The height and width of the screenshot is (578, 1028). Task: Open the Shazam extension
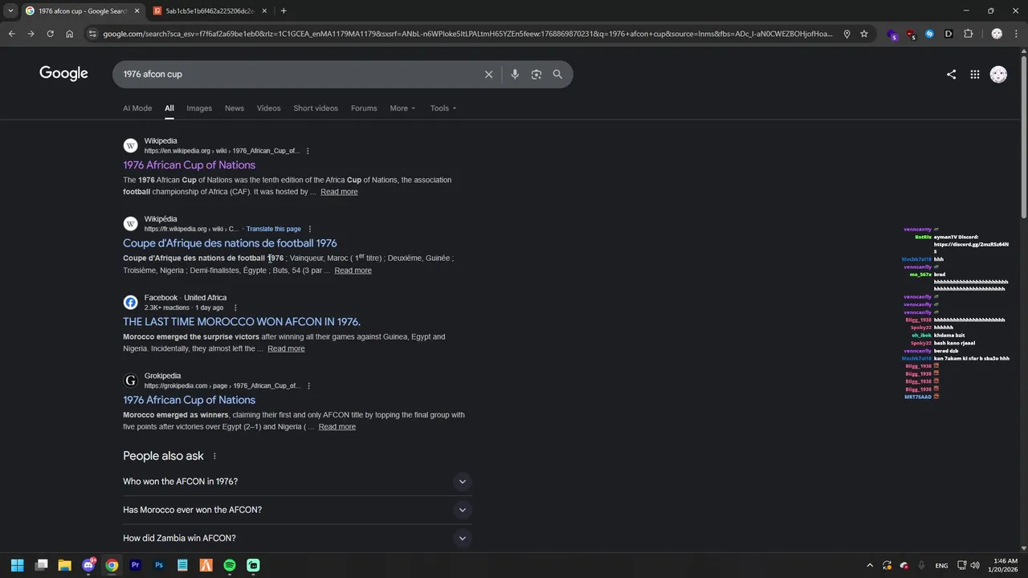coord(929,34)
